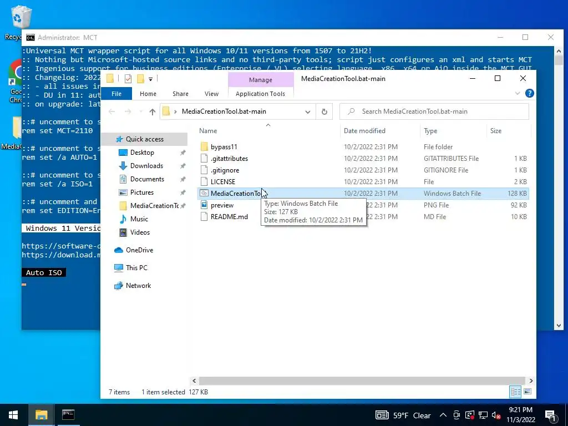This screenshot has width=568, height=426.
Task: Open Documents in navigation pane
Action: (x=147, y=179)
